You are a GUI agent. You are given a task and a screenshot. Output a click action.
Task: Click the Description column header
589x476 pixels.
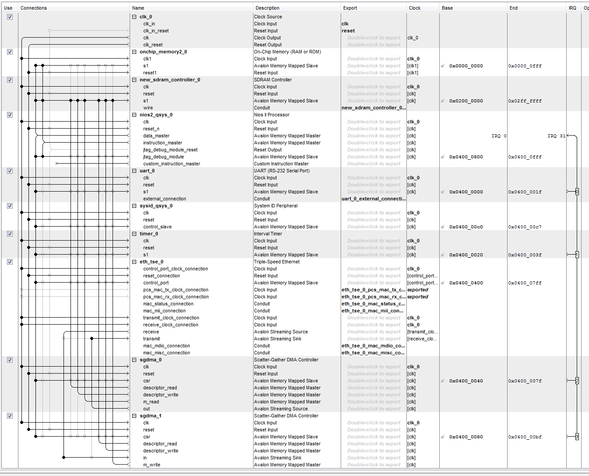pos(297,8)
